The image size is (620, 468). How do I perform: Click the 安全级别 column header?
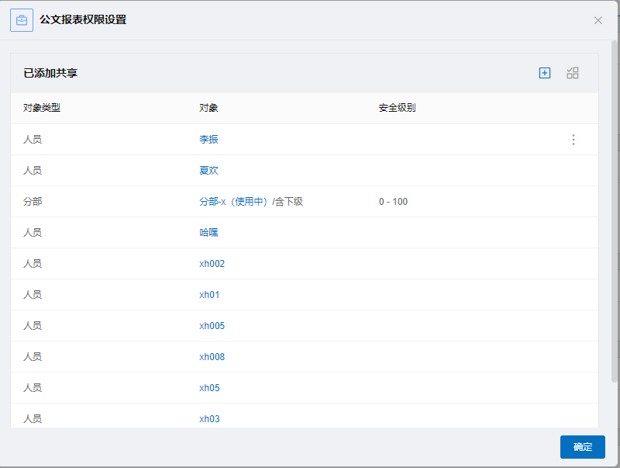pos(397,108)
